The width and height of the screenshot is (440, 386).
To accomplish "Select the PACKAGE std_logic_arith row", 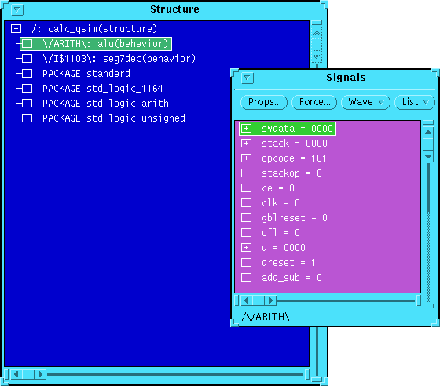I will pos(105,103).
